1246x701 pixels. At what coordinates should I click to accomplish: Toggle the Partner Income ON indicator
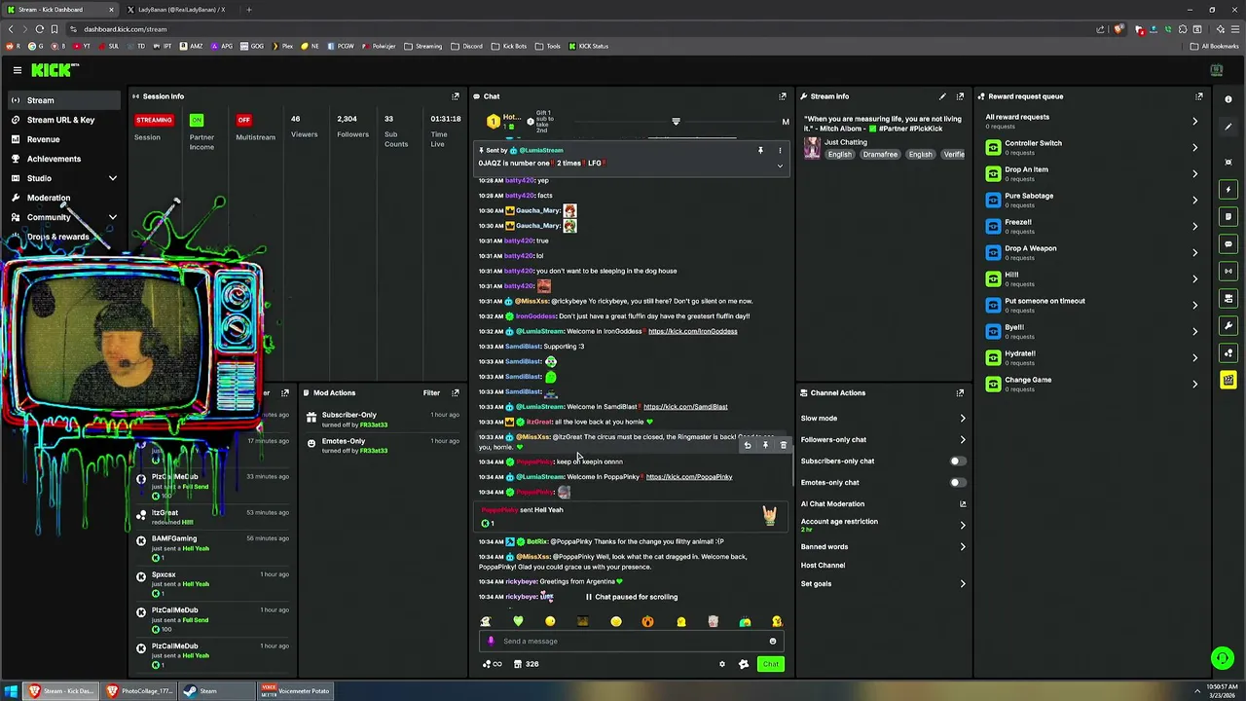coord(197,120)
